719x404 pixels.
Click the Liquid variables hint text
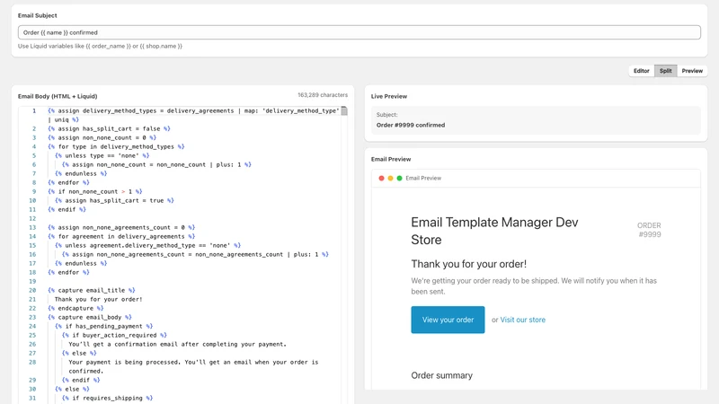click(100, 47)
